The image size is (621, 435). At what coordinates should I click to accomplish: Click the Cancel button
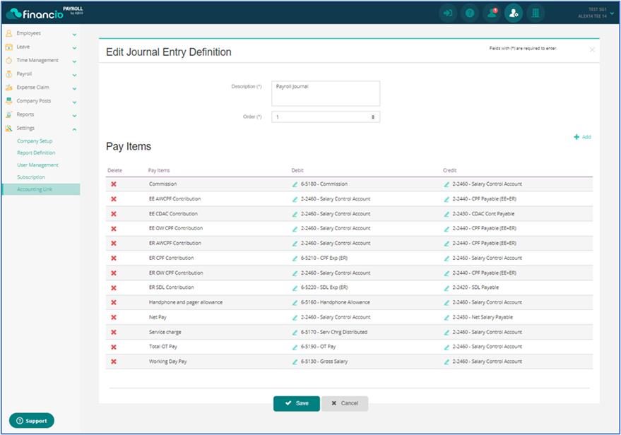coord(345,403)
